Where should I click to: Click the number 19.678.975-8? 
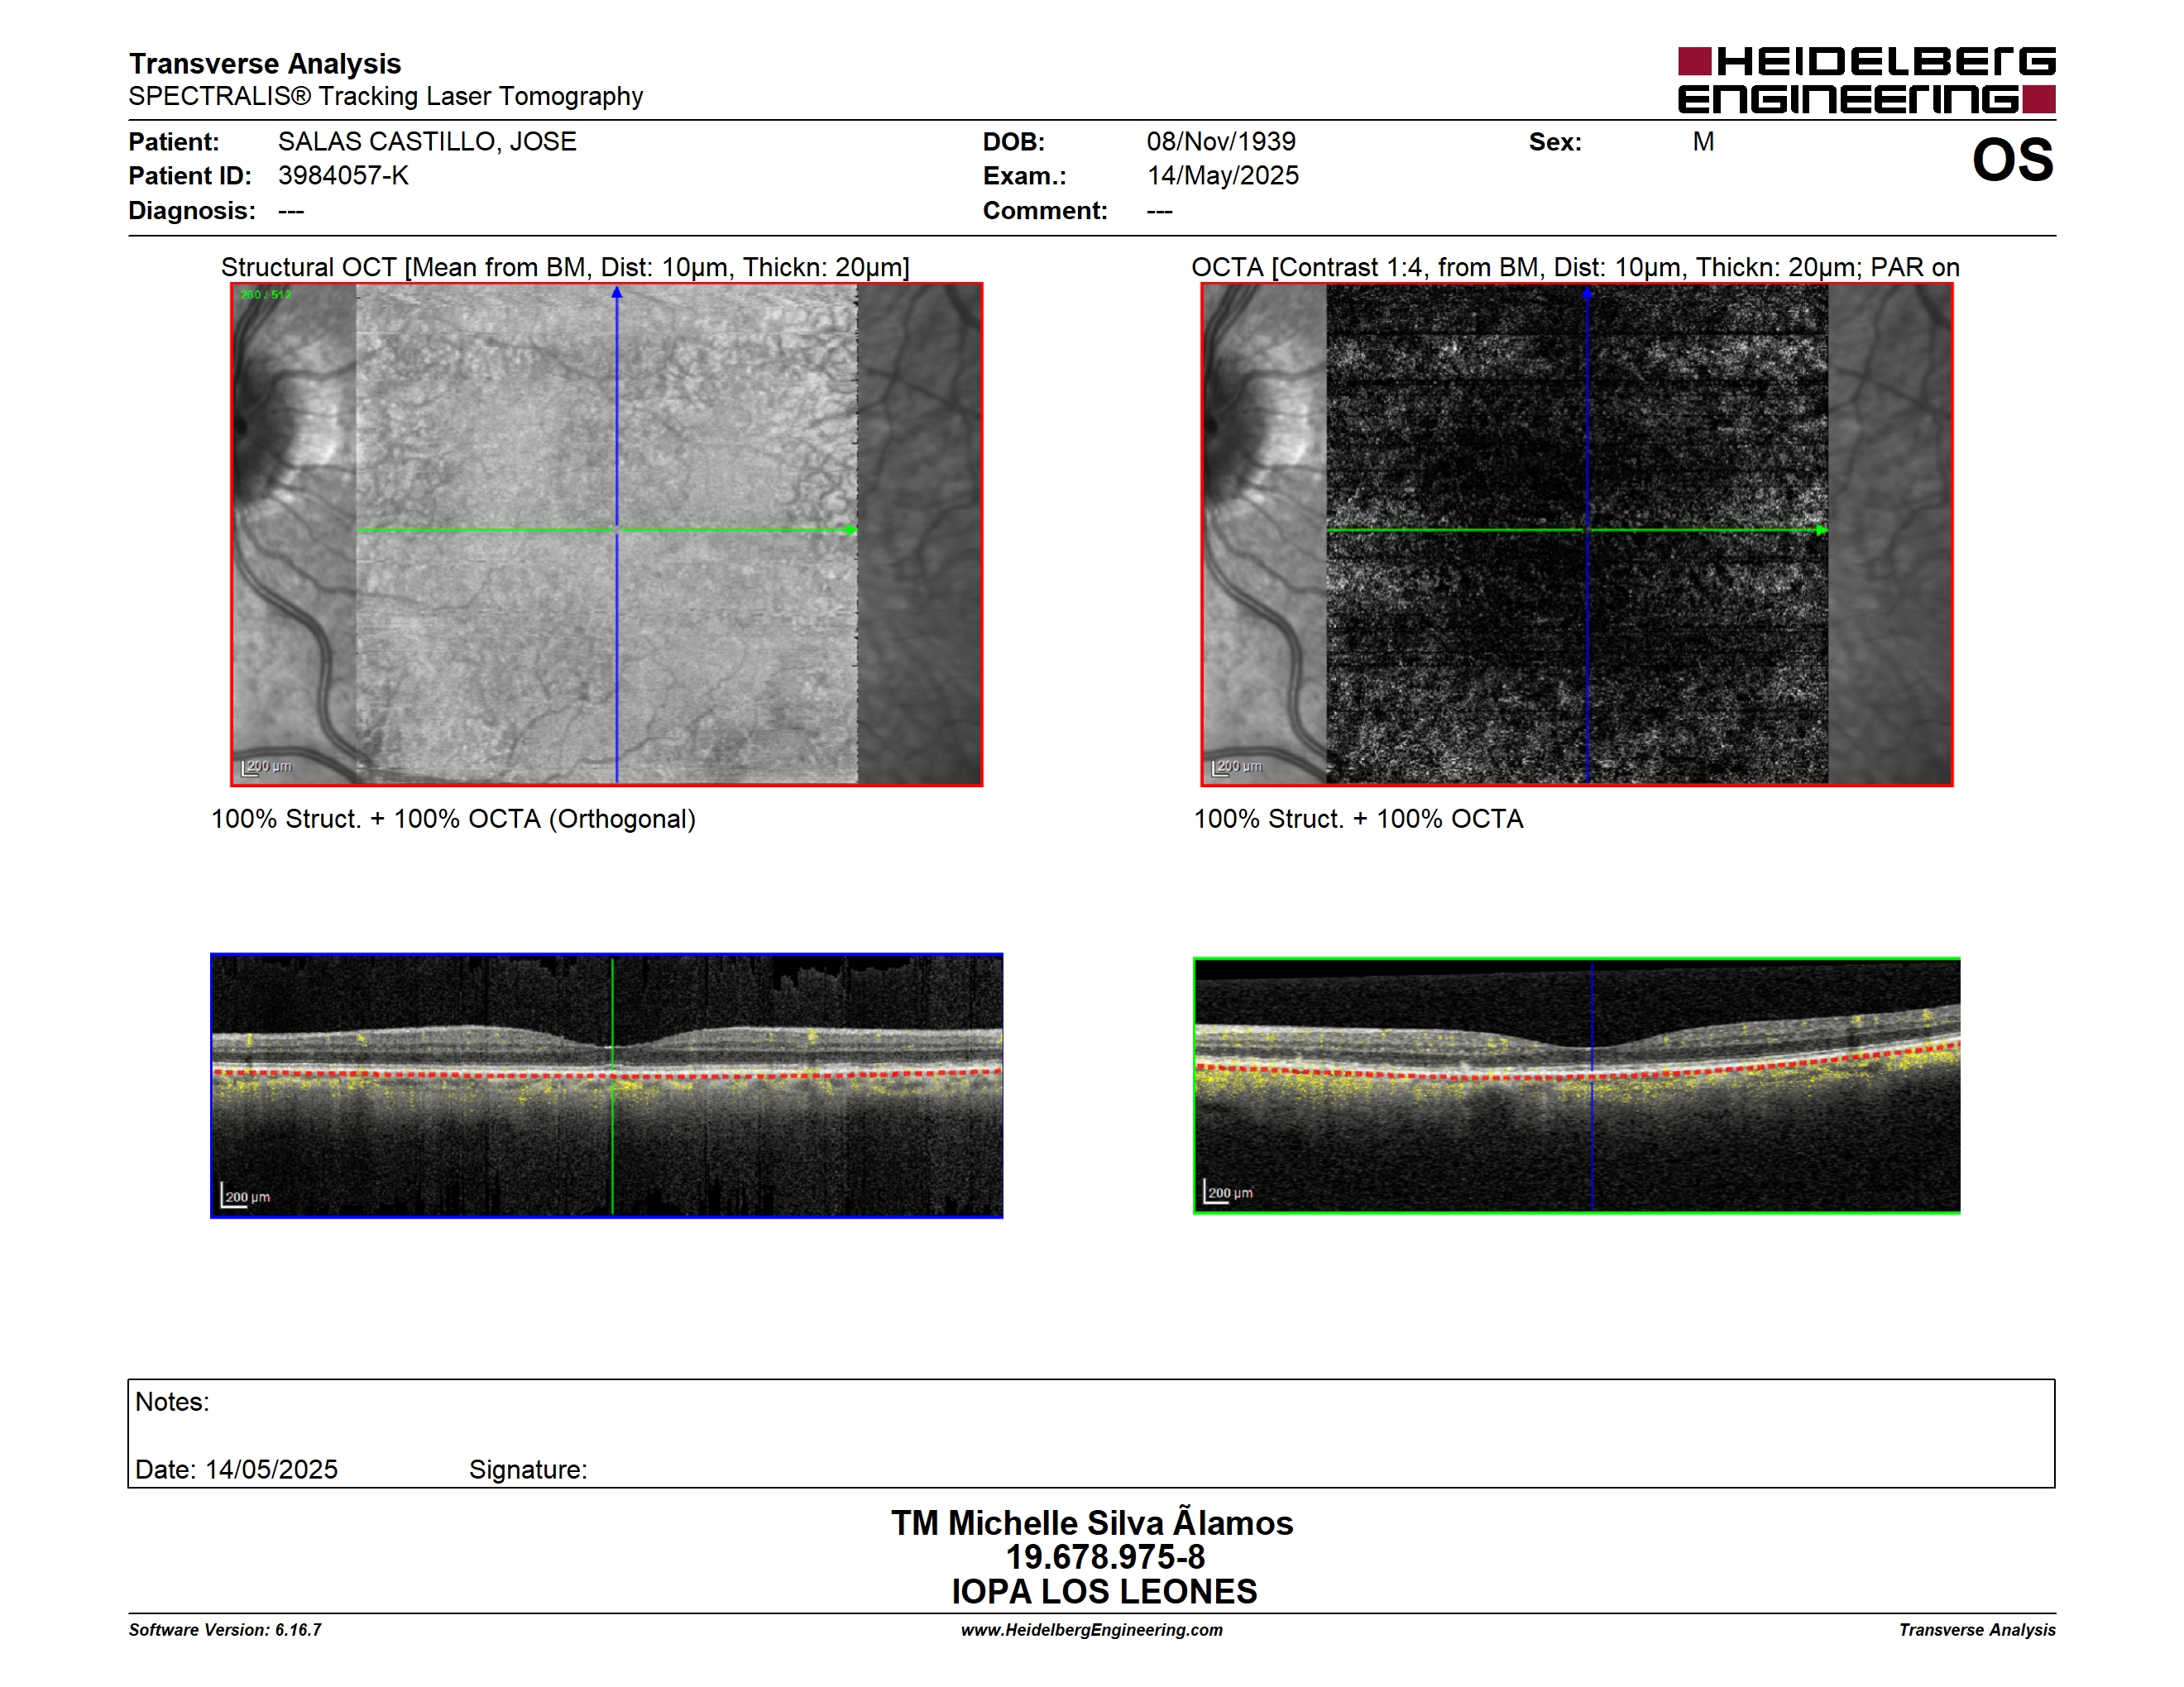click(1105, 1557)
